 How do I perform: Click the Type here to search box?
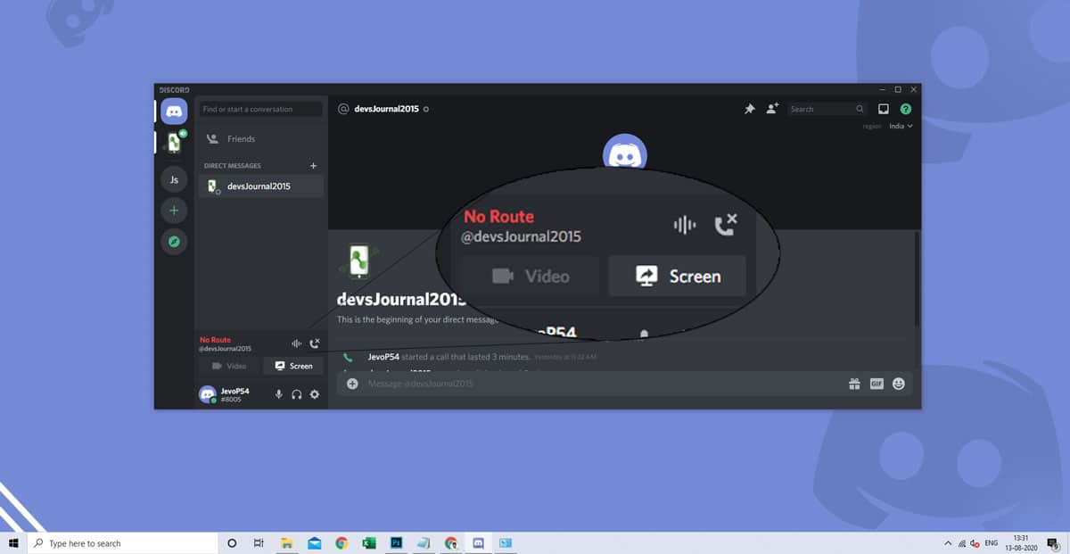coord(124,543)
